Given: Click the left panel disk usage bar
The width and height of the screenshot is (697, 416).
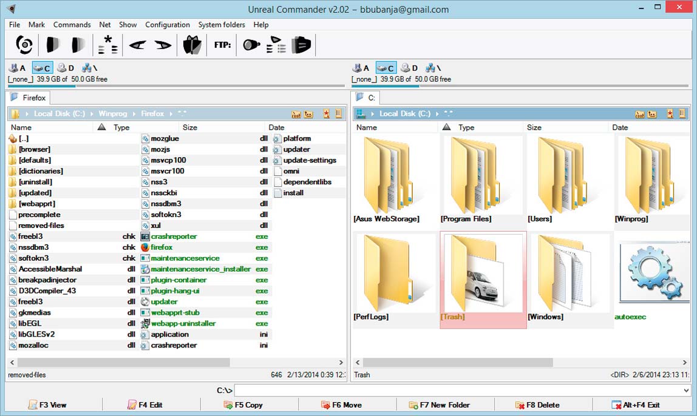Looking at the screenshot, I should pyautogui.click(x=176, y=86).
